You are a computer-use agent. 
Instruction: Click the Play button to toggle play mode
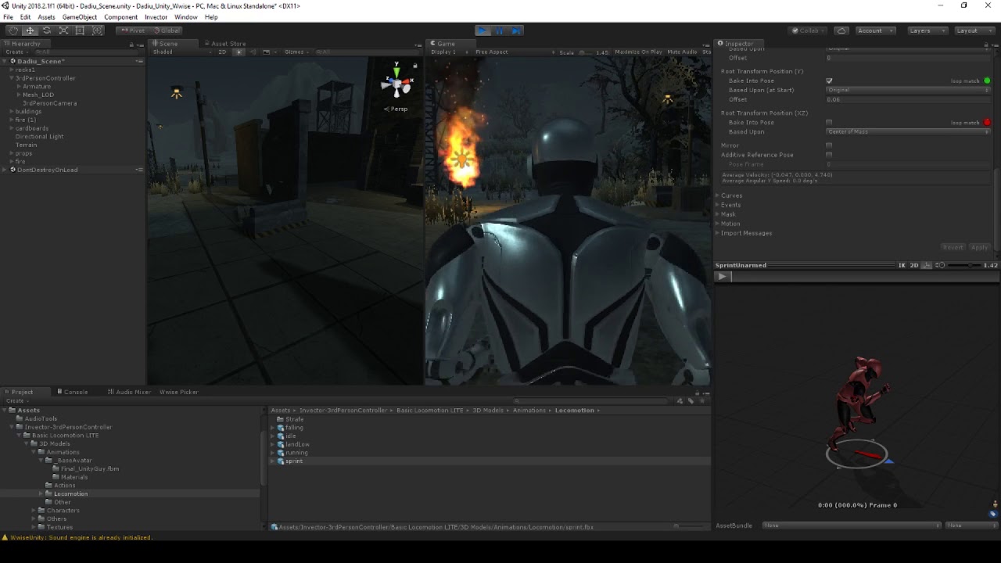(x=483, y=30)
